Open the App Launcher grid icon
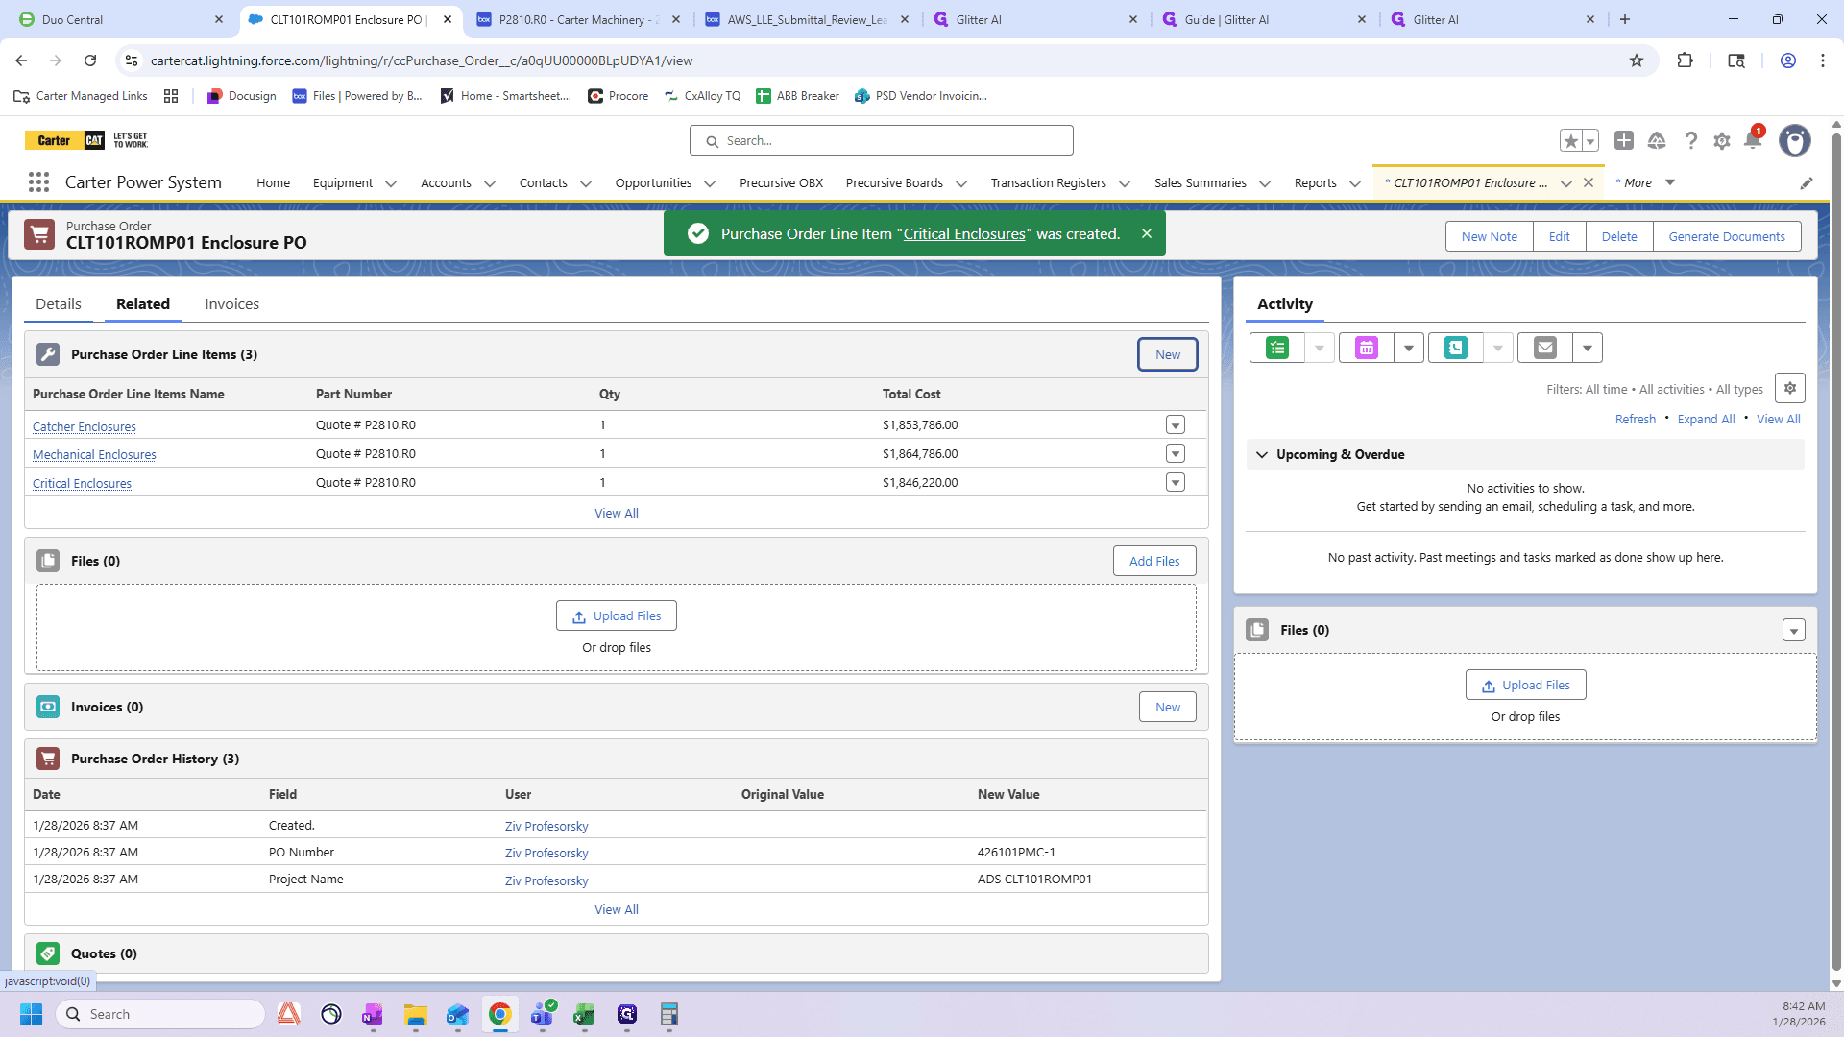Screen dimensions: 1844x1037 click(x=38, y=182)
